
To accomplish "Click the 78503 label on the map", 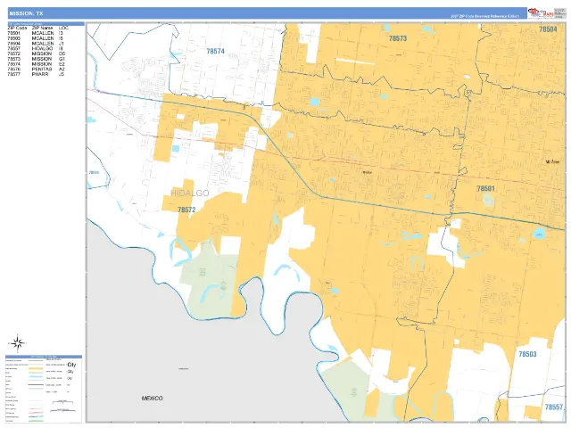I will click(x=527, y=354).
